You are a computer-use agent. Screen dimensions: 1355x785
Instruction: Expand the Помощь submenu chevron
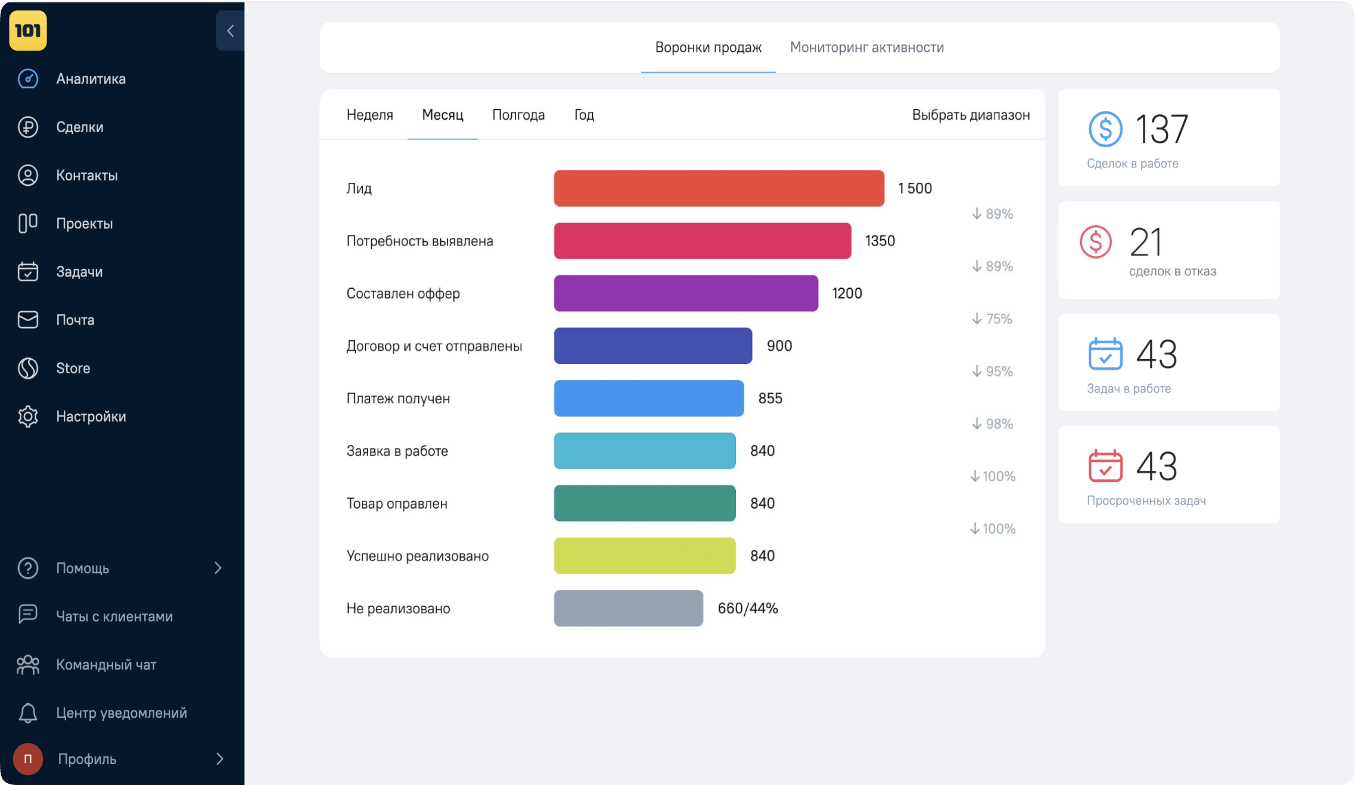218,568
